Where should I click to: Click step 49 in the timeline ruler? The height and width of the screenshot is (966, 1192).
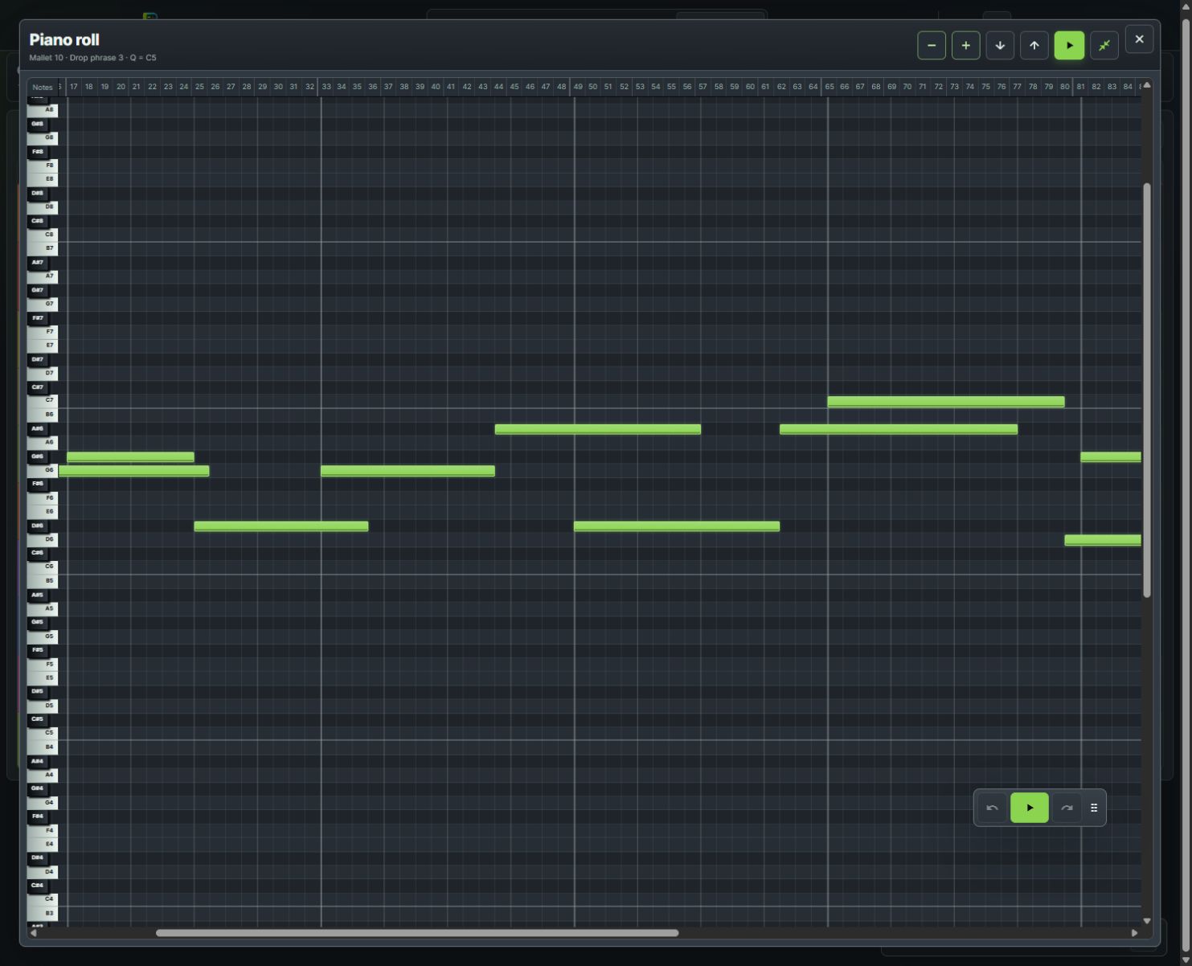pyautogui.click(x=578, y=87)
